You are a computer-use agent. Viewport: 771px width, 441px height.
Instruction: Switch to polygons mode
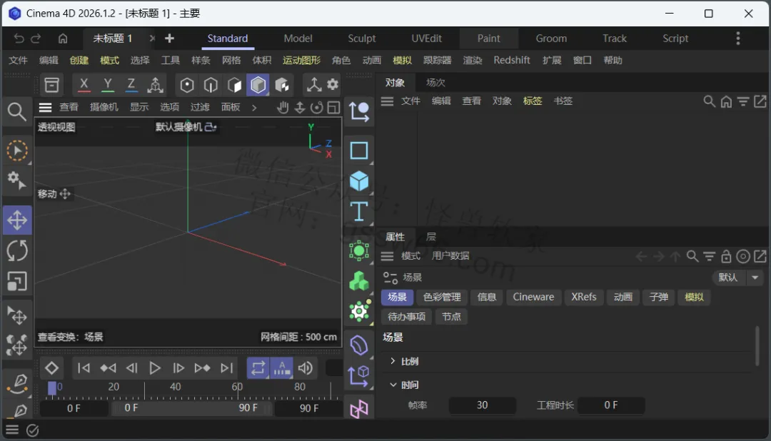[x=235, y=85]
